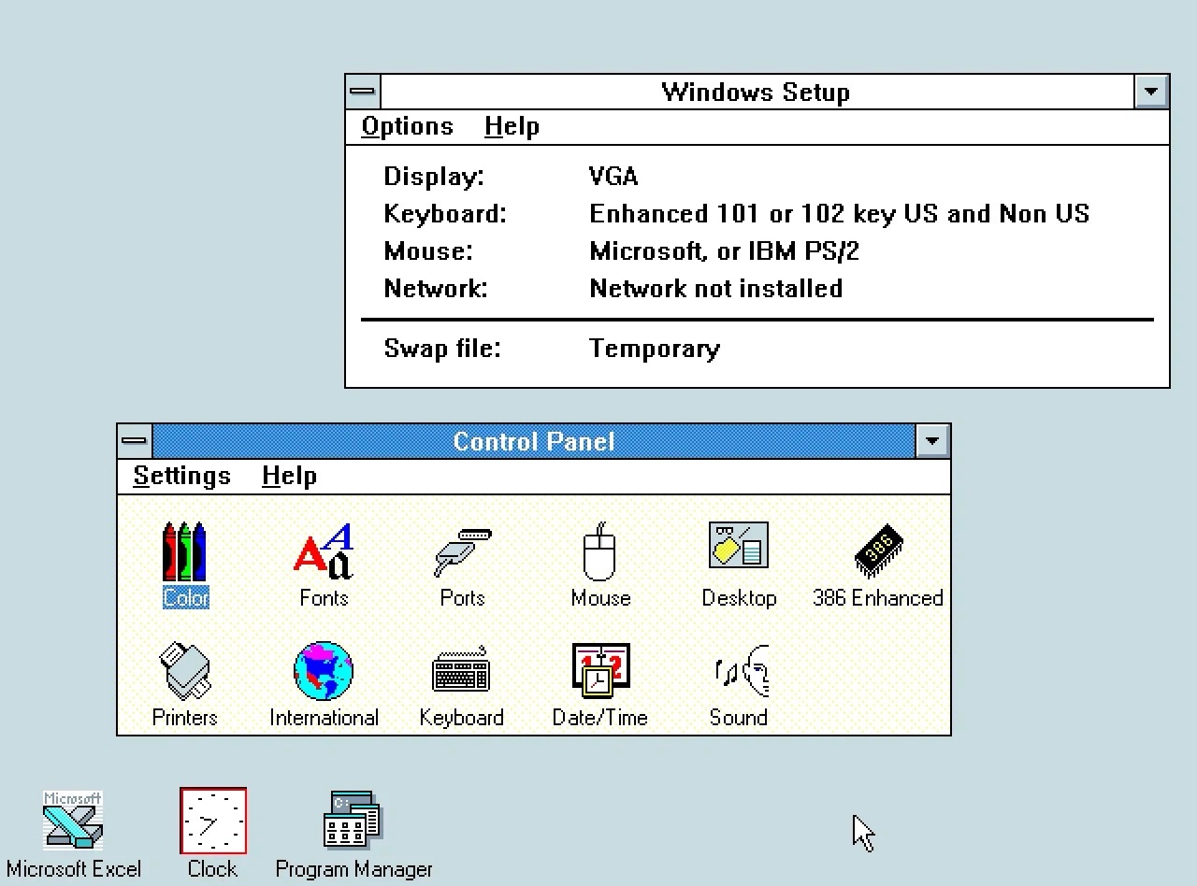Screen dimensions: 1197x886
Task: Click the Windows Setup title bar
Action: click(757, 92)
